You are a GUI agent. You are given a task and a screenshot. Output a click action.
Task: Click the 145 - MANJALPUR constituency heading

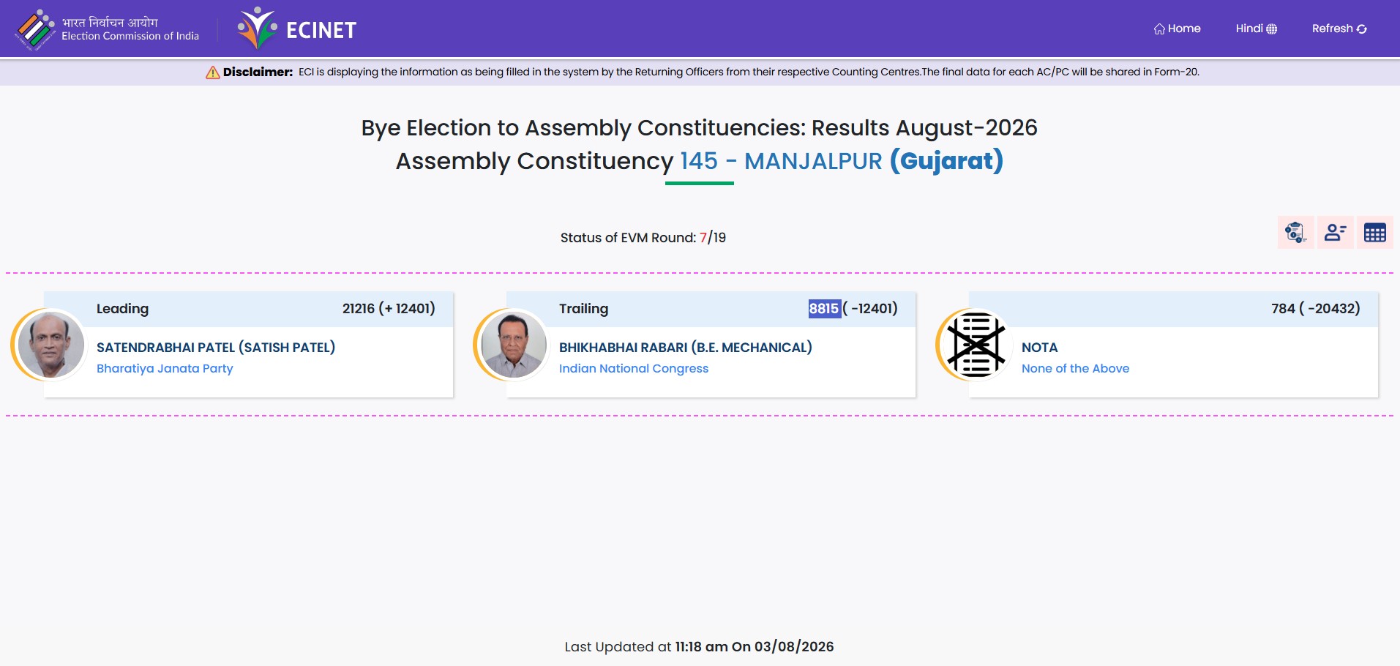[781, 161]
